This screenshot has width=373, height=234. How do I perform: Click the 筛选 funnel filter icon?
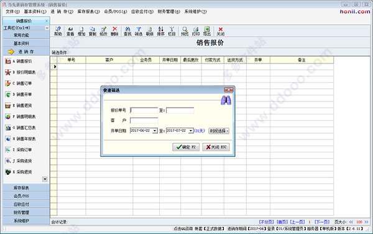coord(139,31)
